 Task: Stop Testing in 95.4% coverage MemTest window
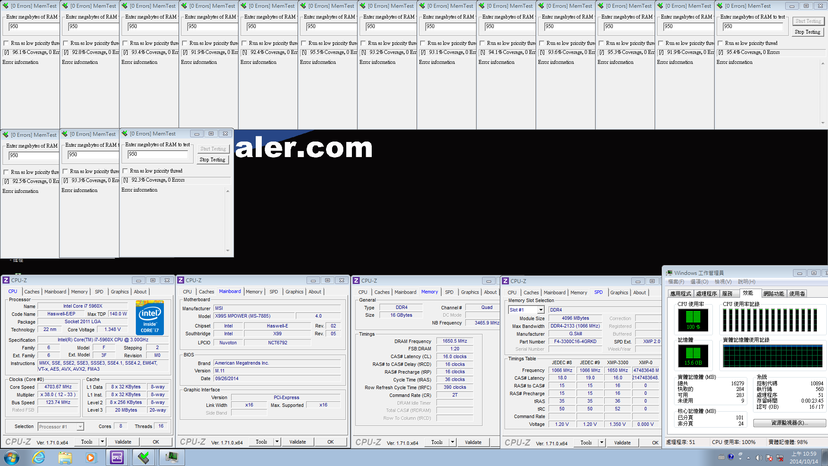[x=808, y=32]
